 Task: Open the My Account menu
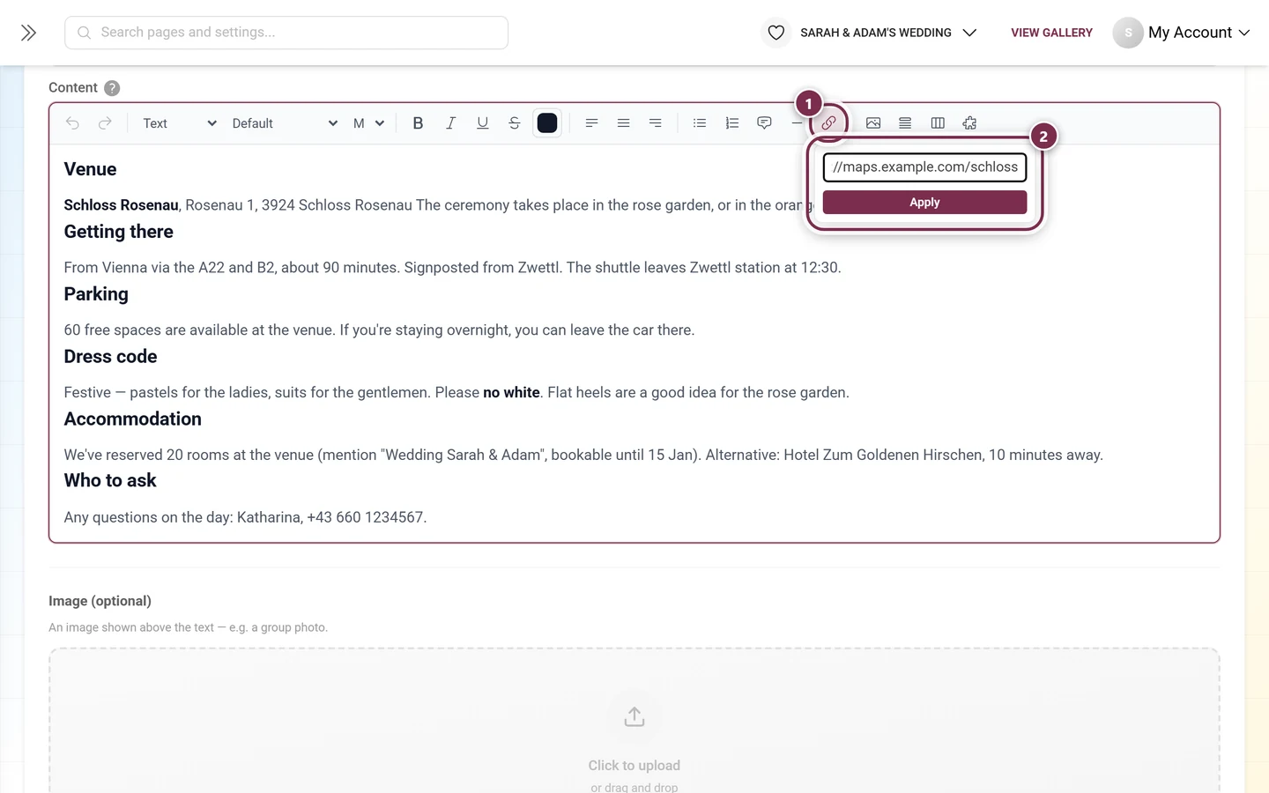(1198, 33)
